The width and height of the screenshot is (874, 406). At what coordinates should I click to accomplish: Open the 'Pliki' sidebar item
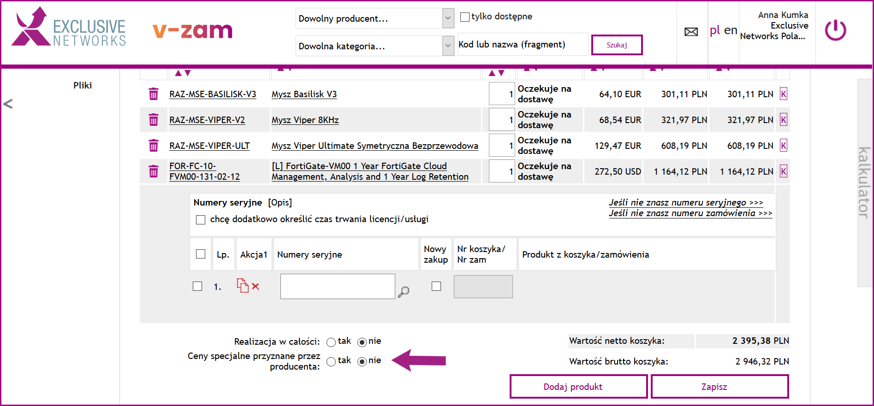pyautogui.click(x=83, y=85)
